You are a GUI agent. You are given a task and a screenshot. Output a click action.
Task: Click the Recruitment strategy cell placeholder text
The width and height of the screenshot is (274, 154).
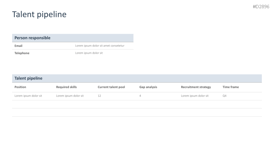[x=195, y=96]
